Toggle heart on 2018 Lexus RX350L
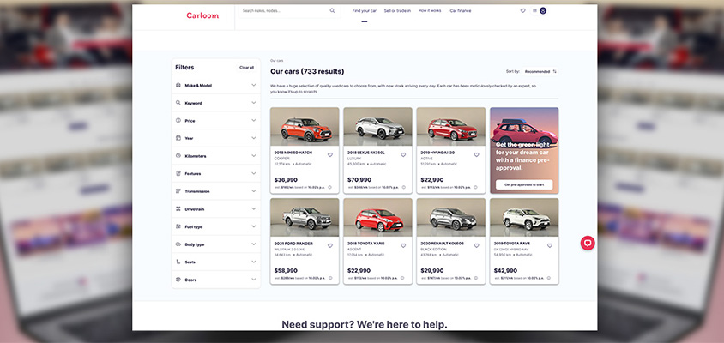The width and height of the screenshot is (724, 343). (x=403, y=155)
